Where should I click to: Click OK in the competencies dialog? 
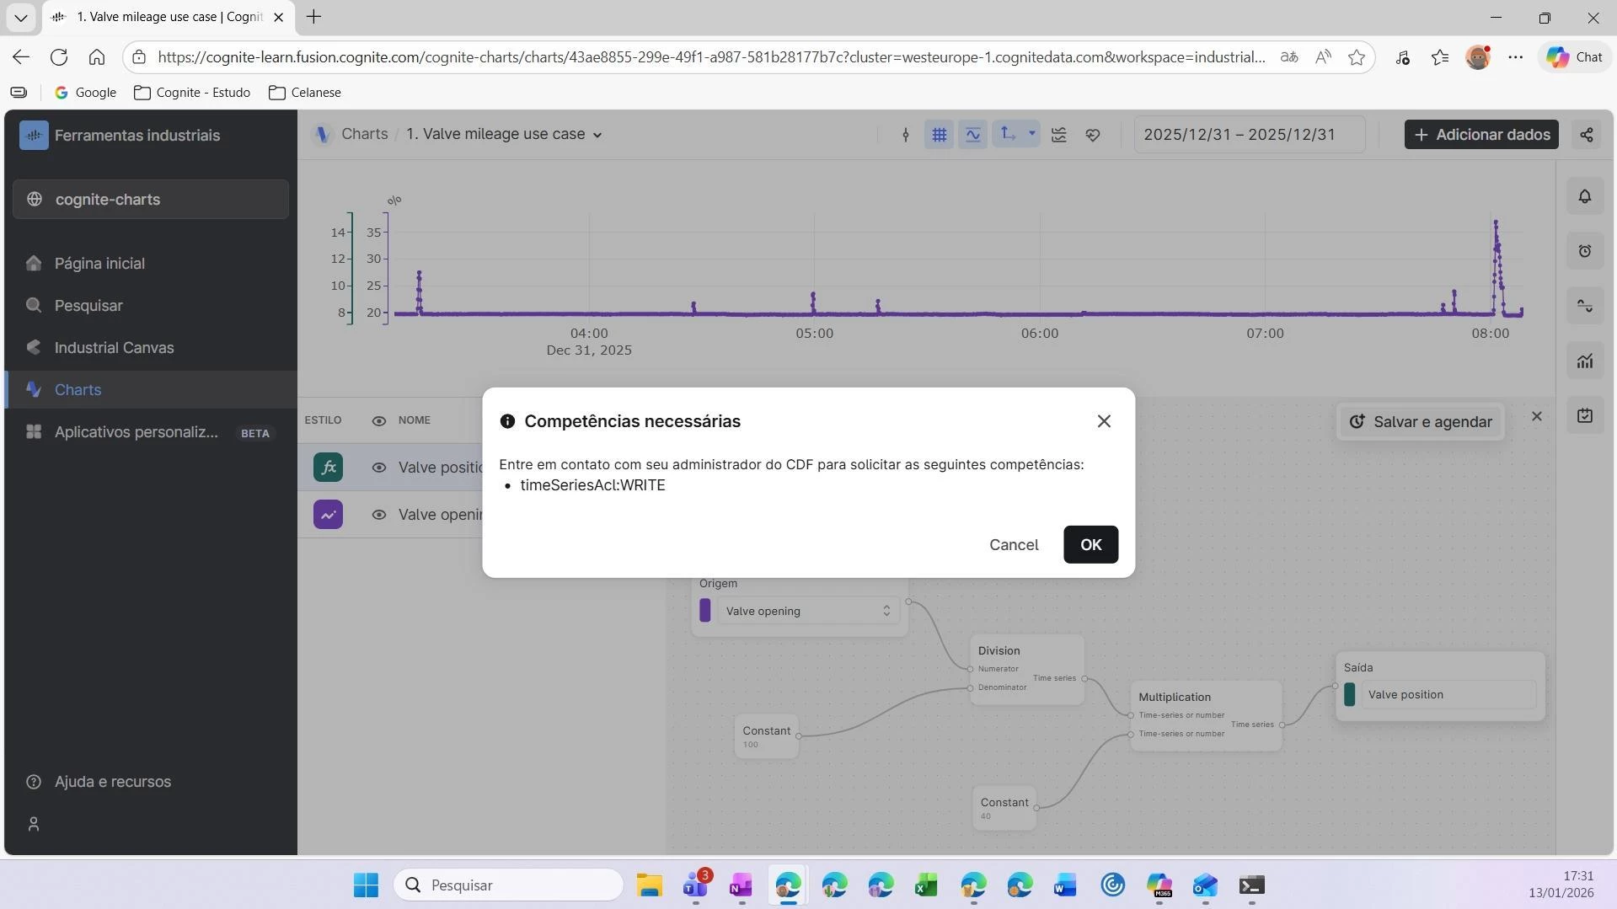click(1090, 544)
